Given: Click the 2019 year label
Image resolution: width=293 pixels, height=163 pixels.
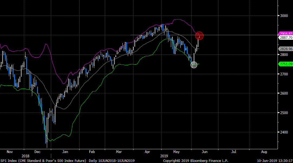Looking at the screenshot, I should coord(164,156).
